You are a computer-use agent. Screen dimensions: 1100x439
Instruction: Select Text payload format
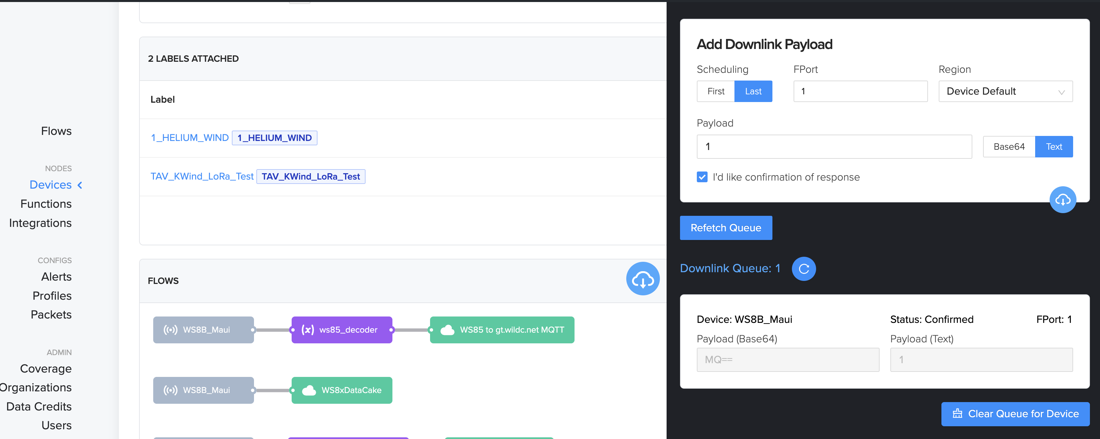click(1053, 147)
